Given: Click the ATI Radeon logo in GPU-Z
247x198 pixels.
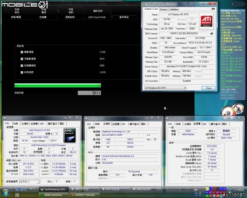Looking at the screenshot, I should (206, 21).
